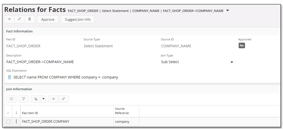
Task: Open the SQL Expression editor document icon
Action: click(10, 77)
